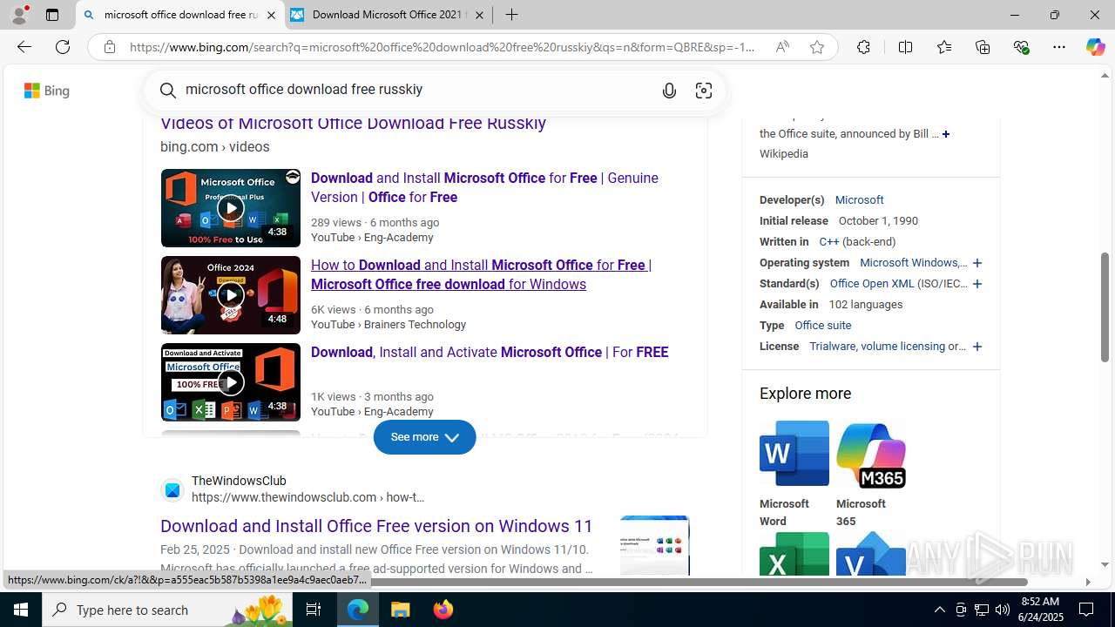This screenshot has height=627, width=1115.
Task: Follow the Microsoft developer link
Action: [x=859, y=200]
